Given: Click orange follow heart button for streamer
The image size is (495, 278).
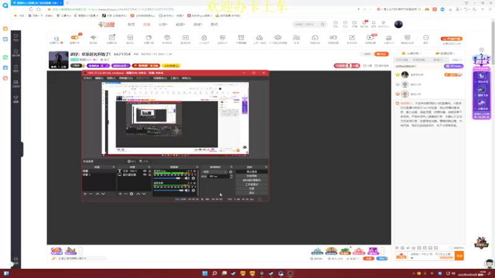Looking at the screenshot, I should pyautogui.click(x=381, y=54).
